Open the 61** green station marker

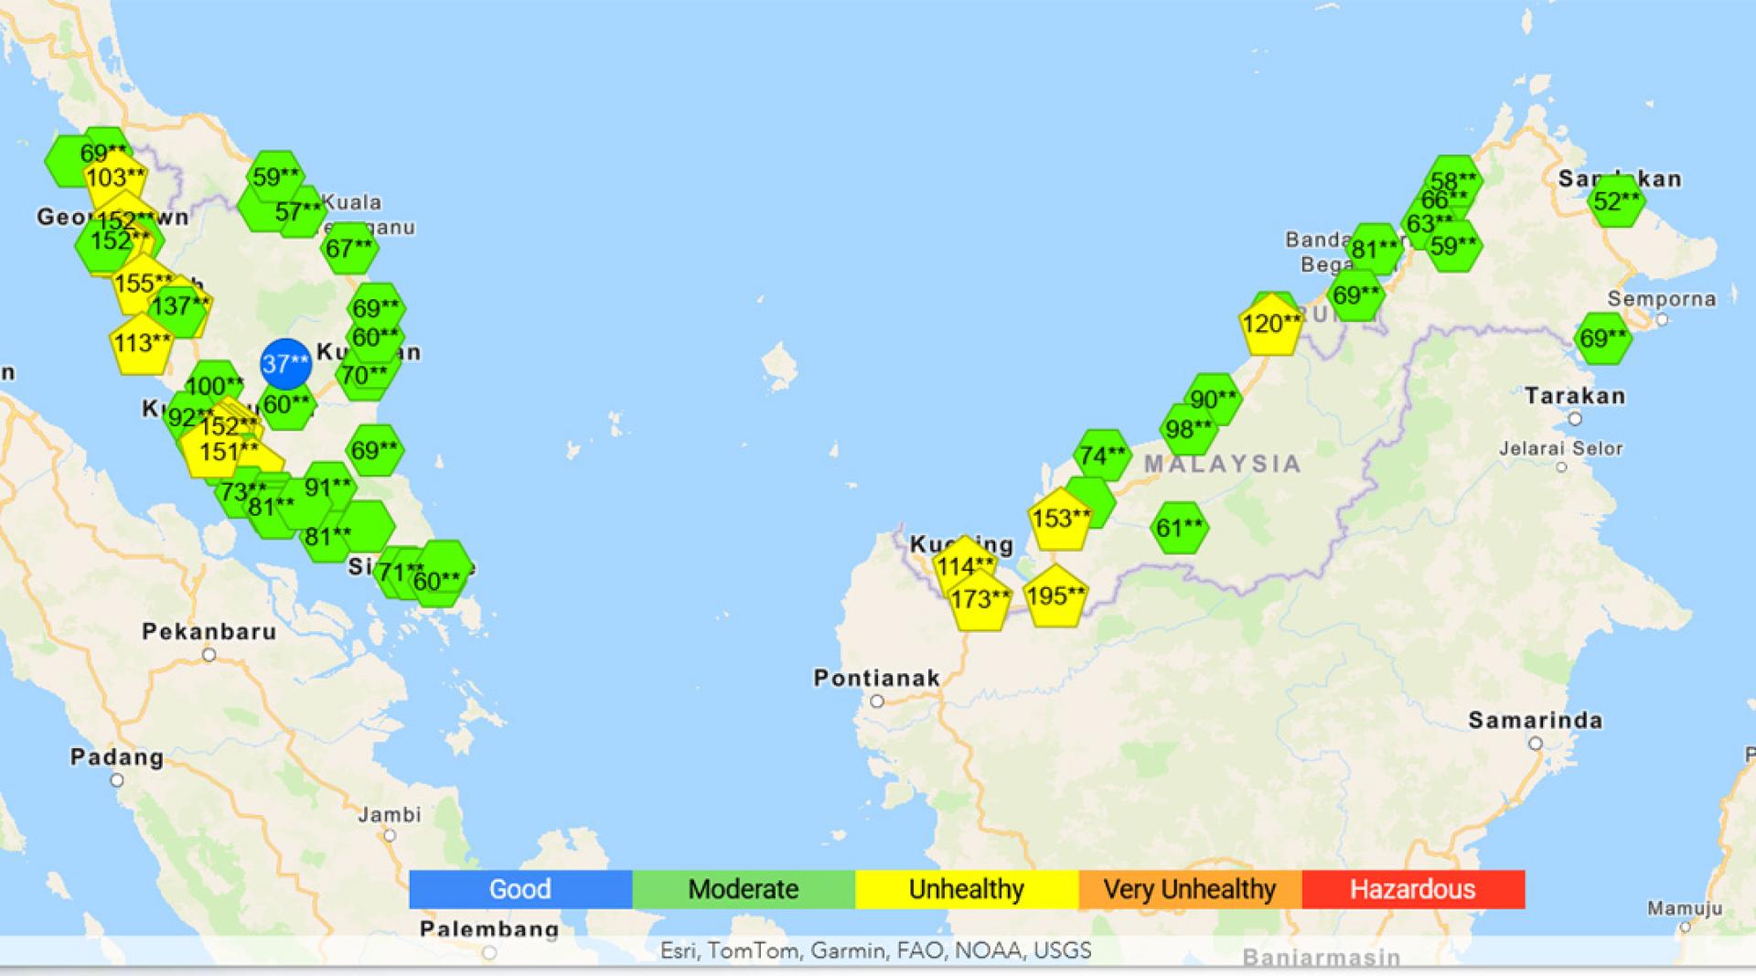[x=1179, y=528]
